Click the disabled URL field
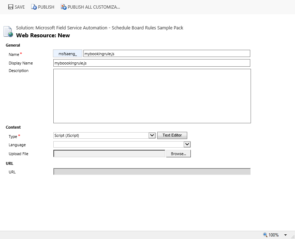 pyautogui.click(x=152, y=172)
